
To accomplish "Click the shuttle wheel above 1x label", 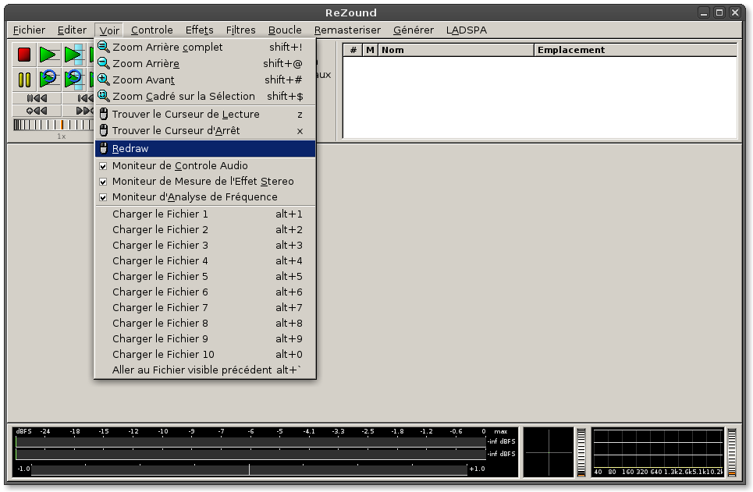I will point(53,125).
